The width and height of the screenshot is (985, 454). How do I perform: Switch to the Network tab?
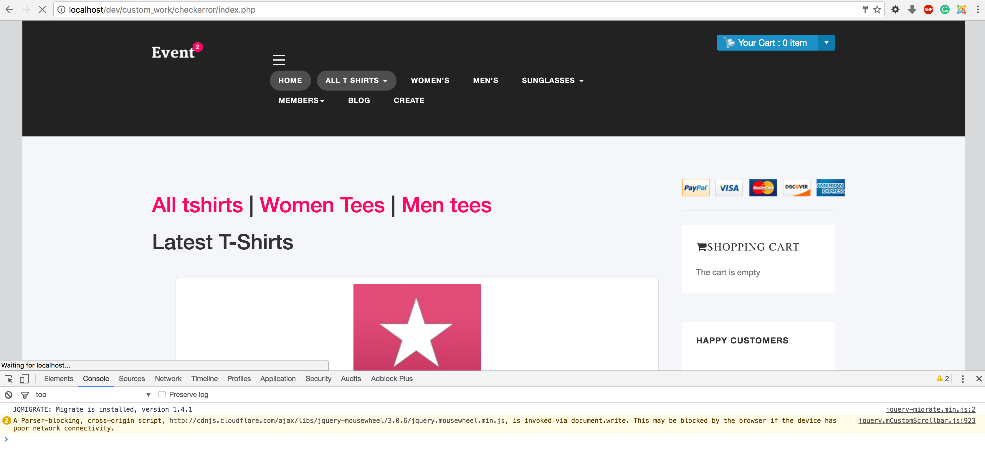point(168,379)
